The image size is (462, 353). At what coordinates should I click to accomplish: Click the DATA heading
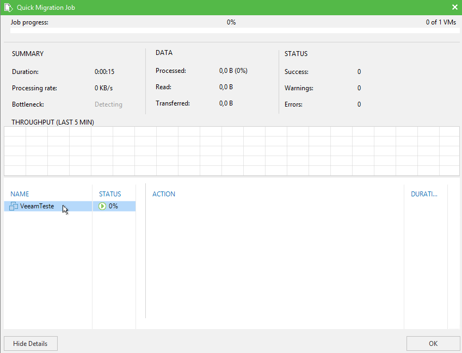[x=164, y=53]
